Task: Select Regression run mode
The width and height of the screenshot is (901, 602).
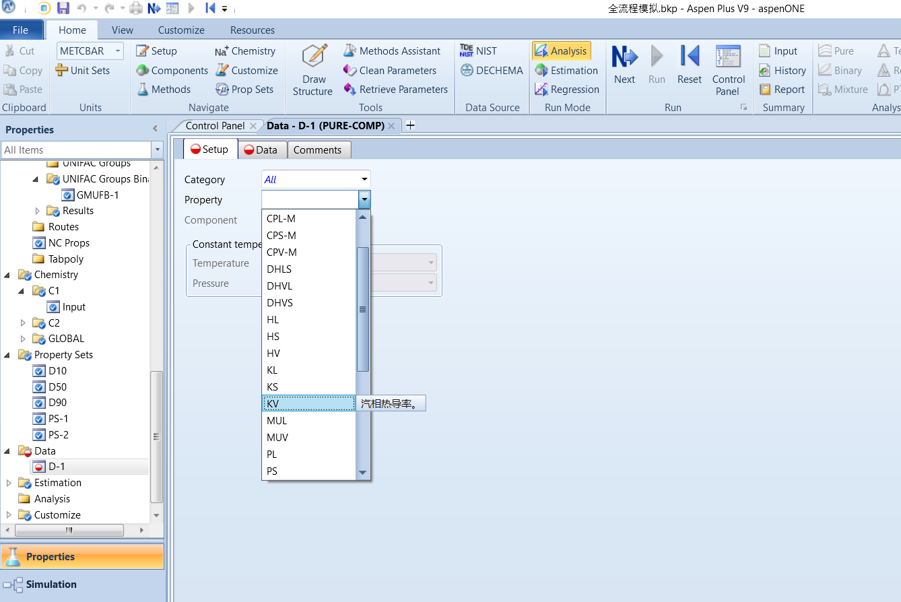Action: pos(567,90)
